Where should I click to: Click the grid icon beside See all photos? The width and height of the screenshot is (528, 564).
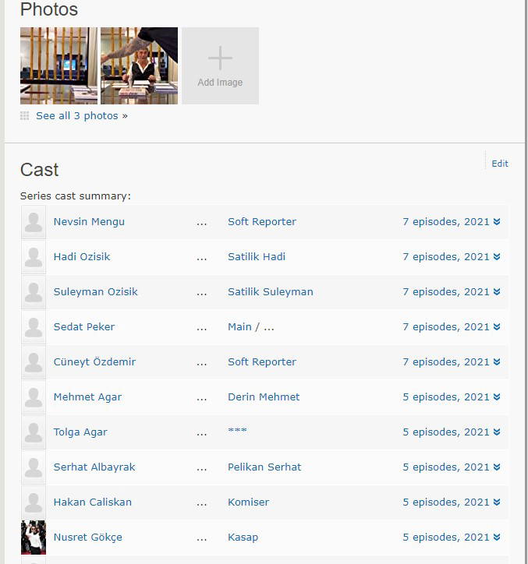[25, 116]
